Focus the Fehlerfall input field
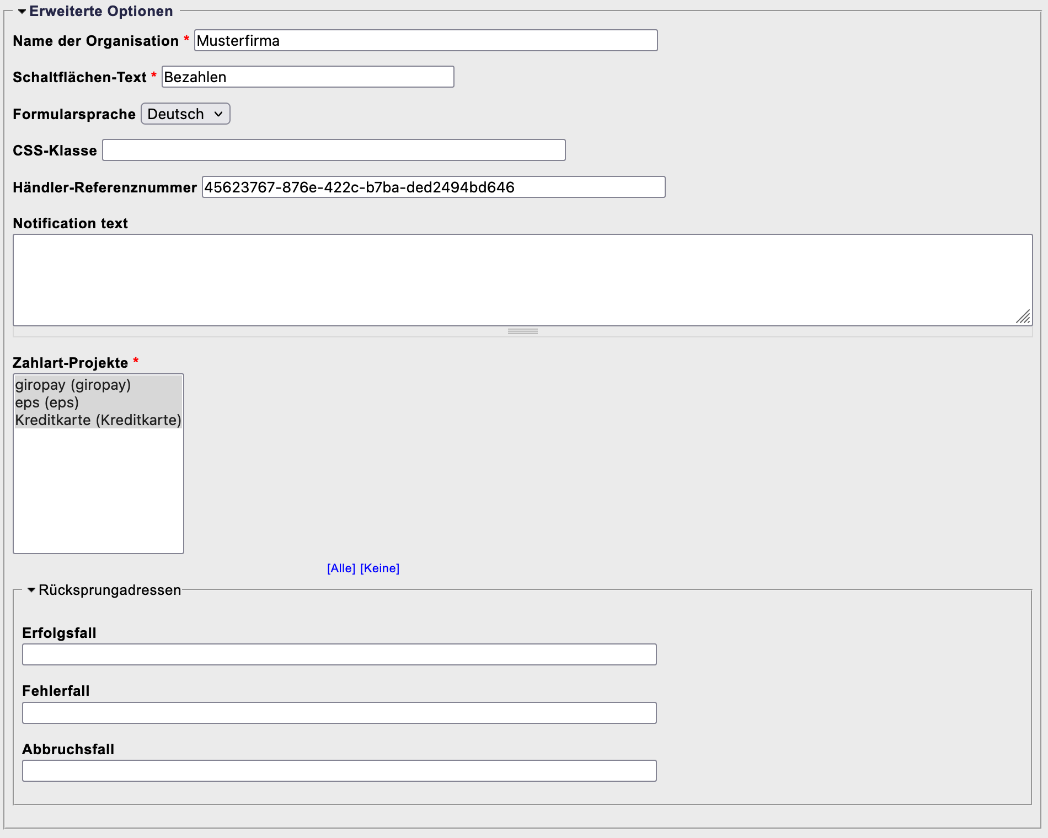Image resolution: width=1048 pixels, height=838 pixels. point(339,713)
